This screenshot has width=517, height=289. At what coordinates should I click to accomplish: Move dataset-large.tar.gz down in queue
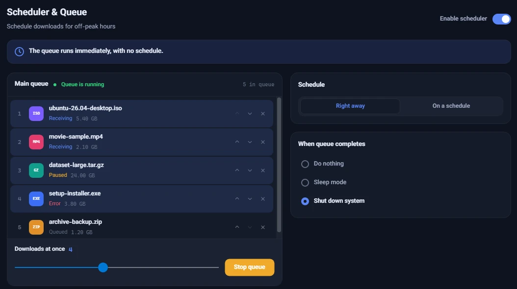250,170
